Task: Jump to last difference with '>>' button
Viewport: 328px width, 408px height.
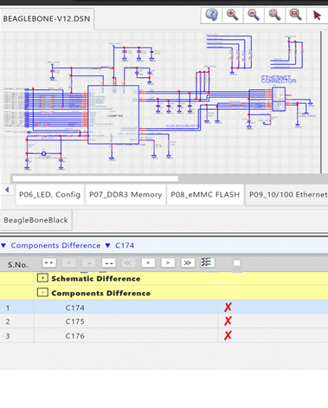Action: pos(188,262)
